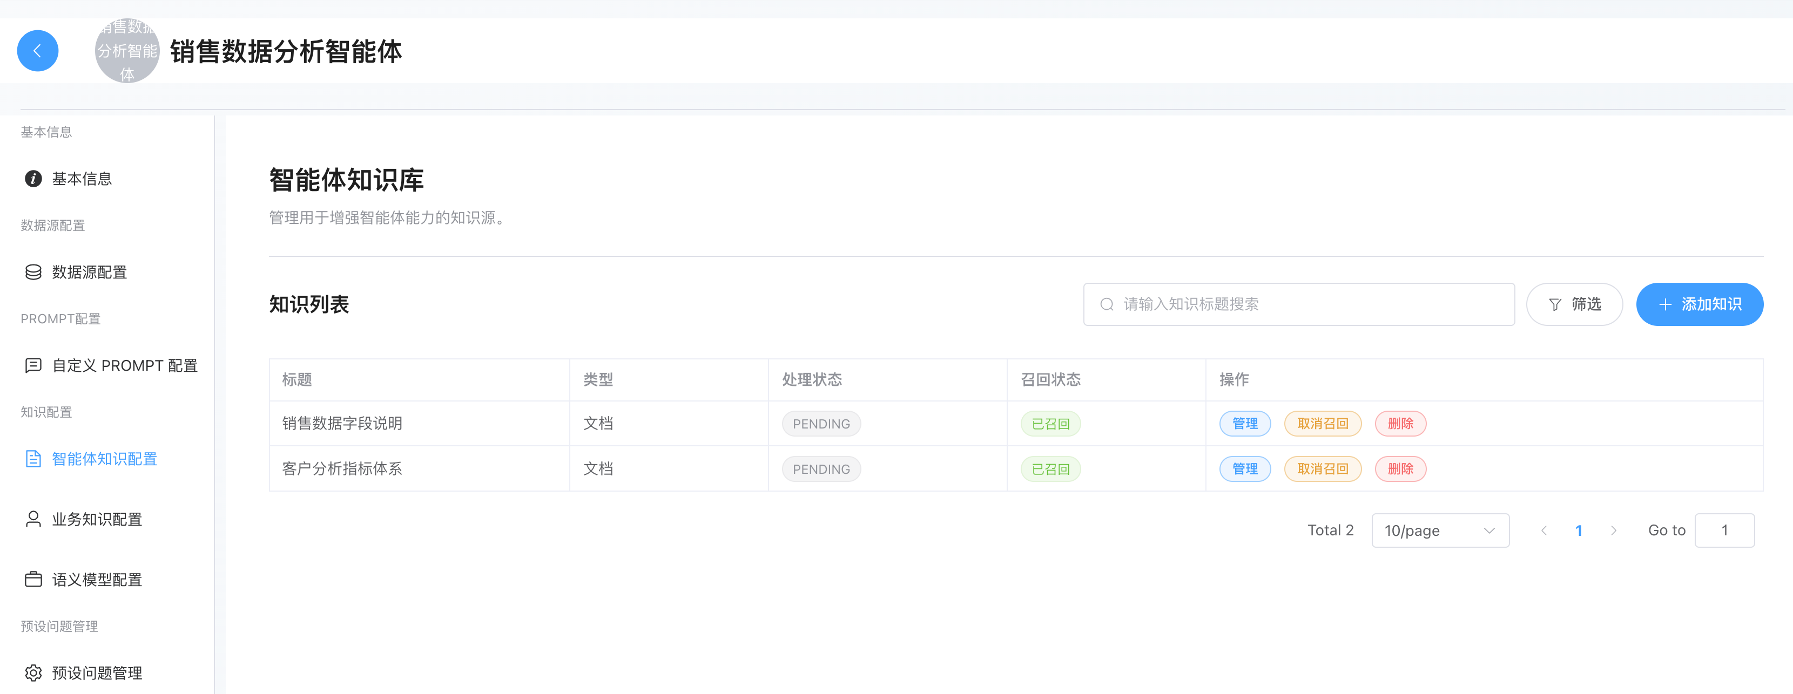Go to the previous page arrow
Image resolution: width=1793 pixels, height=694 pixels.
click(x=1544, y=530)
